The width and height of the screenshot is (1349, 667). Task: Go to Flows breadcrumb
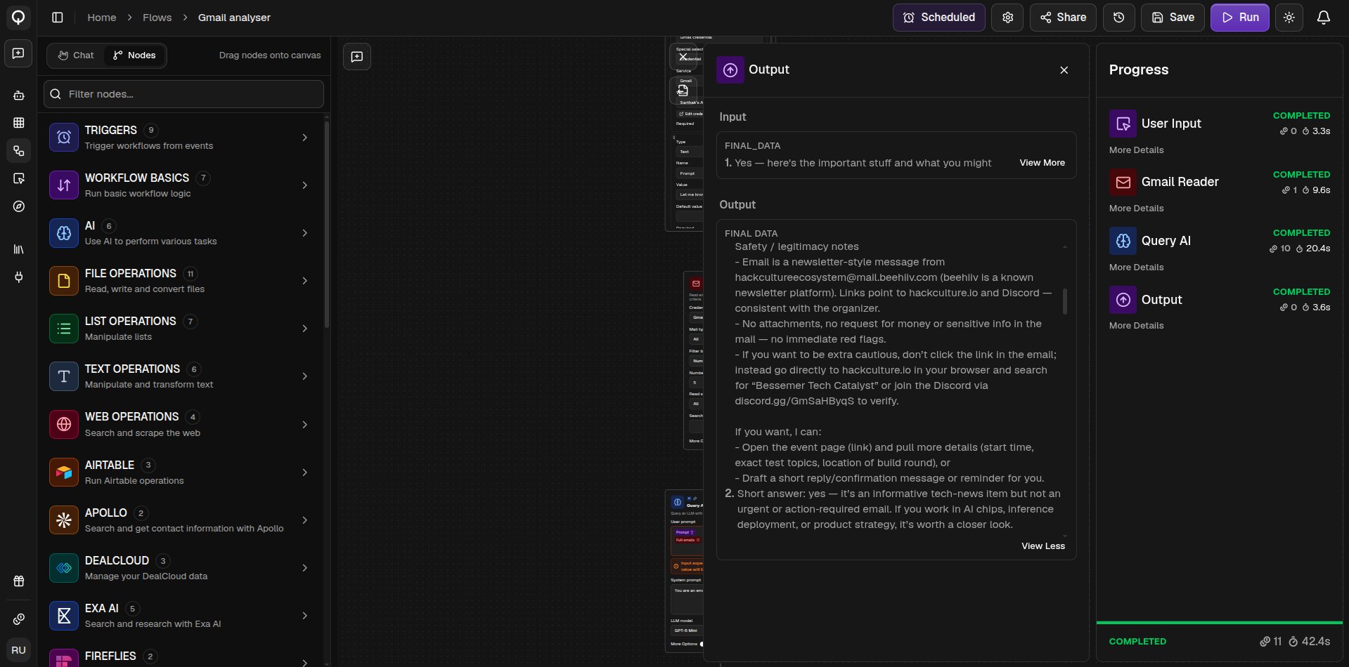click(157, 18)
